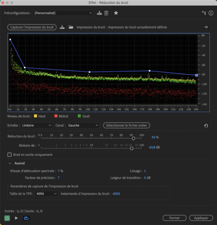Open the graph options menu icon

(206, 27)
